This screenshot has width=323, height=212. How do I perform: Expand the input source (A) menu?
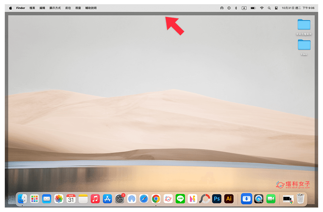click(x=244, y=8)
